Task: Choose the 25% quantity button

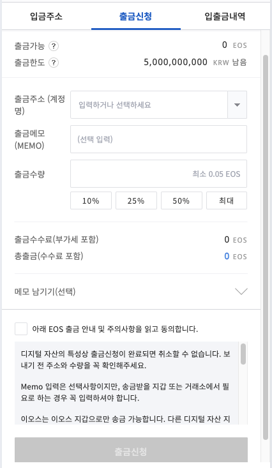Action: point(136,200)
